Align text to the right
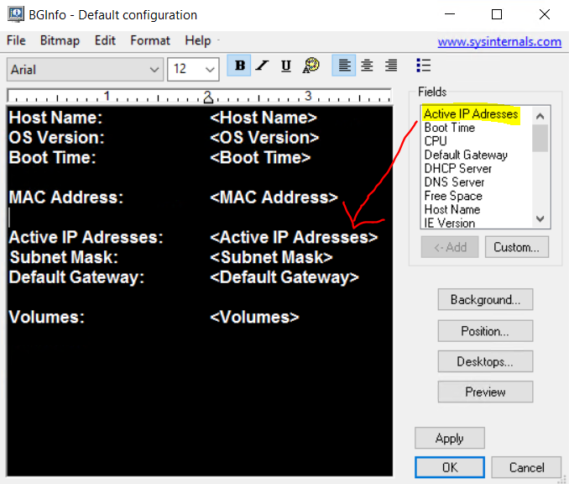Screen dimensions: 569x484 coord(391,66)
